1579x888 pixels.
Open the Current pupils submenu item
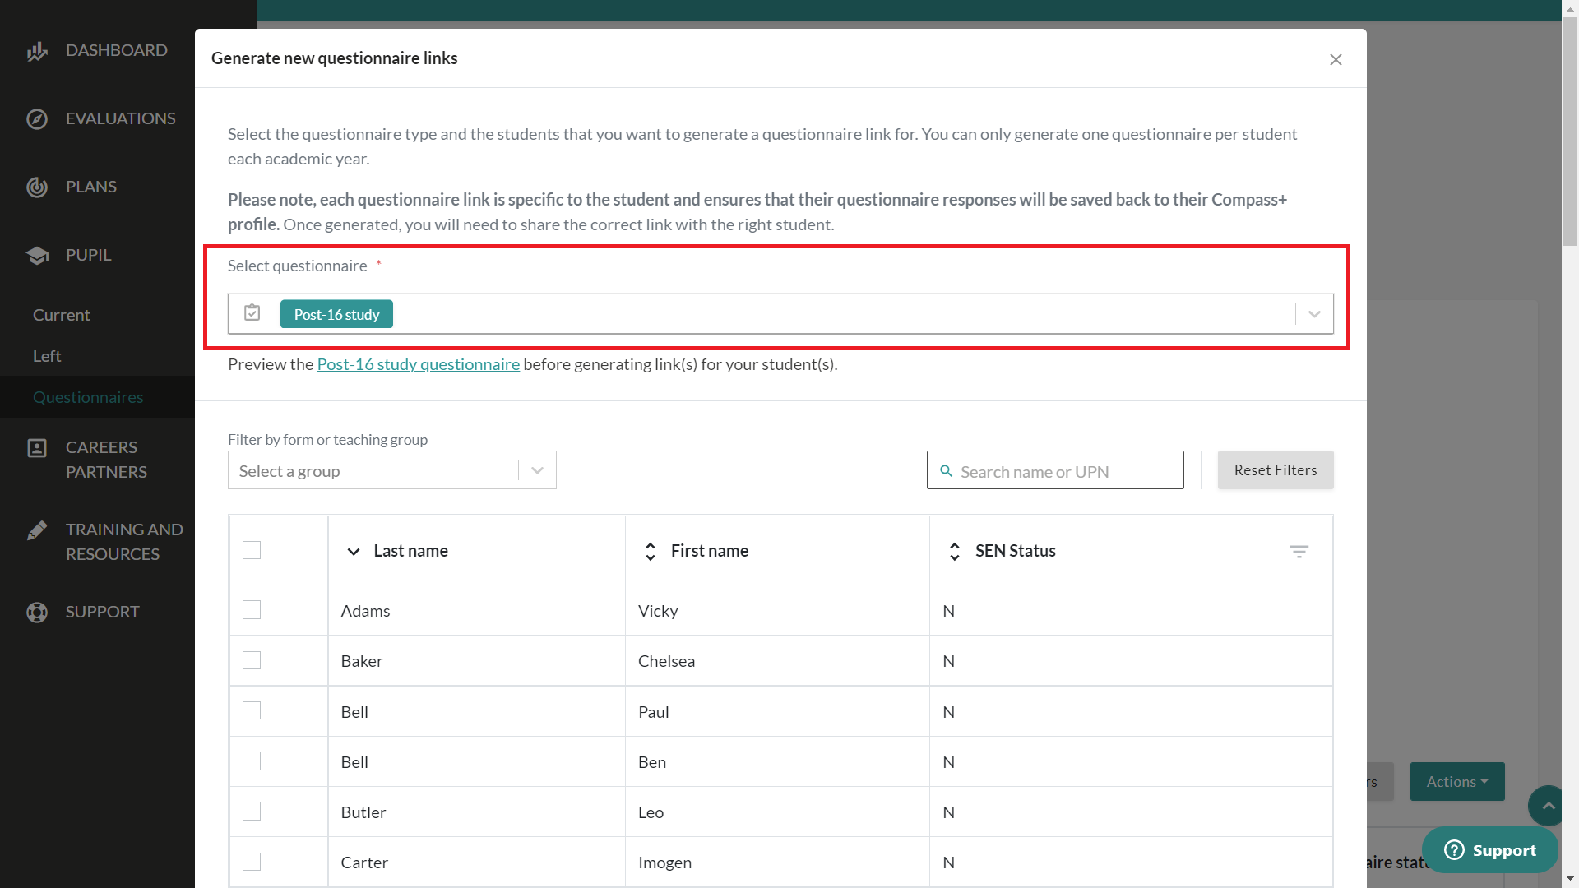click(x=62, y=315)
